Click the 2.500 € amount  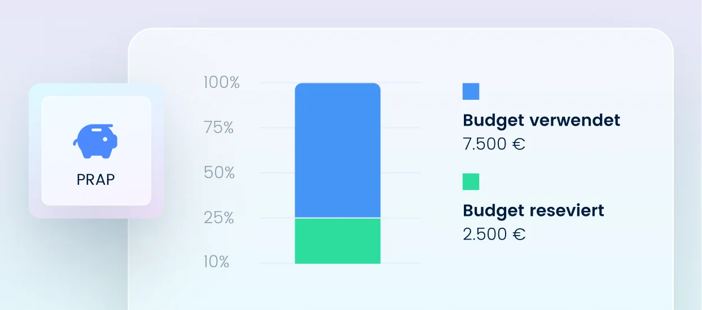[494, 234]
